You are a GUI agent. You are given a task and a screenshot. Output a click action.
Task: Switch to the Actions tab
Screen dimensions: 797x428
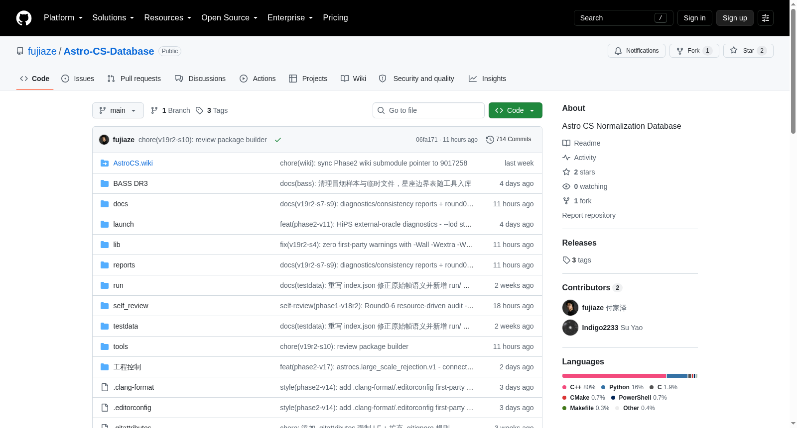[x=258, y=79]
